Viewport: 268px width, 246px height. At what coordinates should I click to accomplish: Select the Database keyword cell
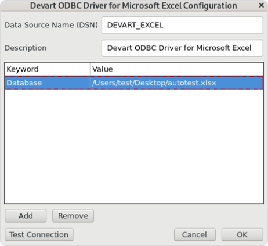pyautogui.click(x=48, y=83)
